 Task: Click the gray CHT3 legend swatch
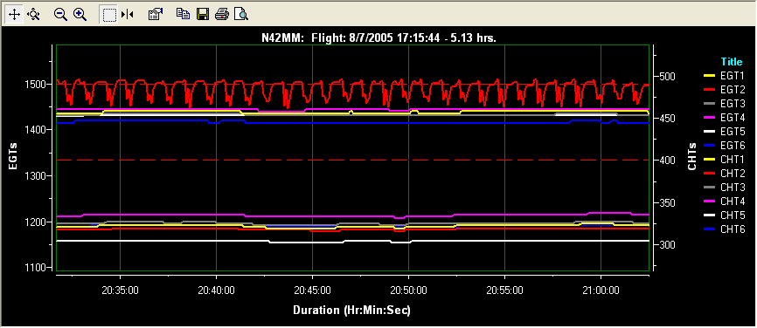[709, 187]
